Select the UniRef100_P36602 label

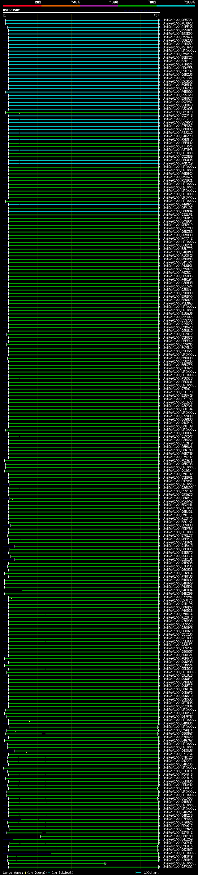[x=177, y=501]
